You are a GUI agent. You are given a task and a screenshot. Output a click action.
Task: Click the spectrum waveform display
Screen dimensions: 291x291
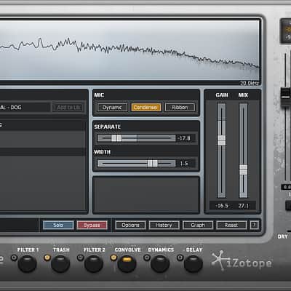129,49
